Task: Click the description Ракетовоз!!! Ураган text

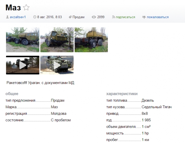Action: (40, 83)
